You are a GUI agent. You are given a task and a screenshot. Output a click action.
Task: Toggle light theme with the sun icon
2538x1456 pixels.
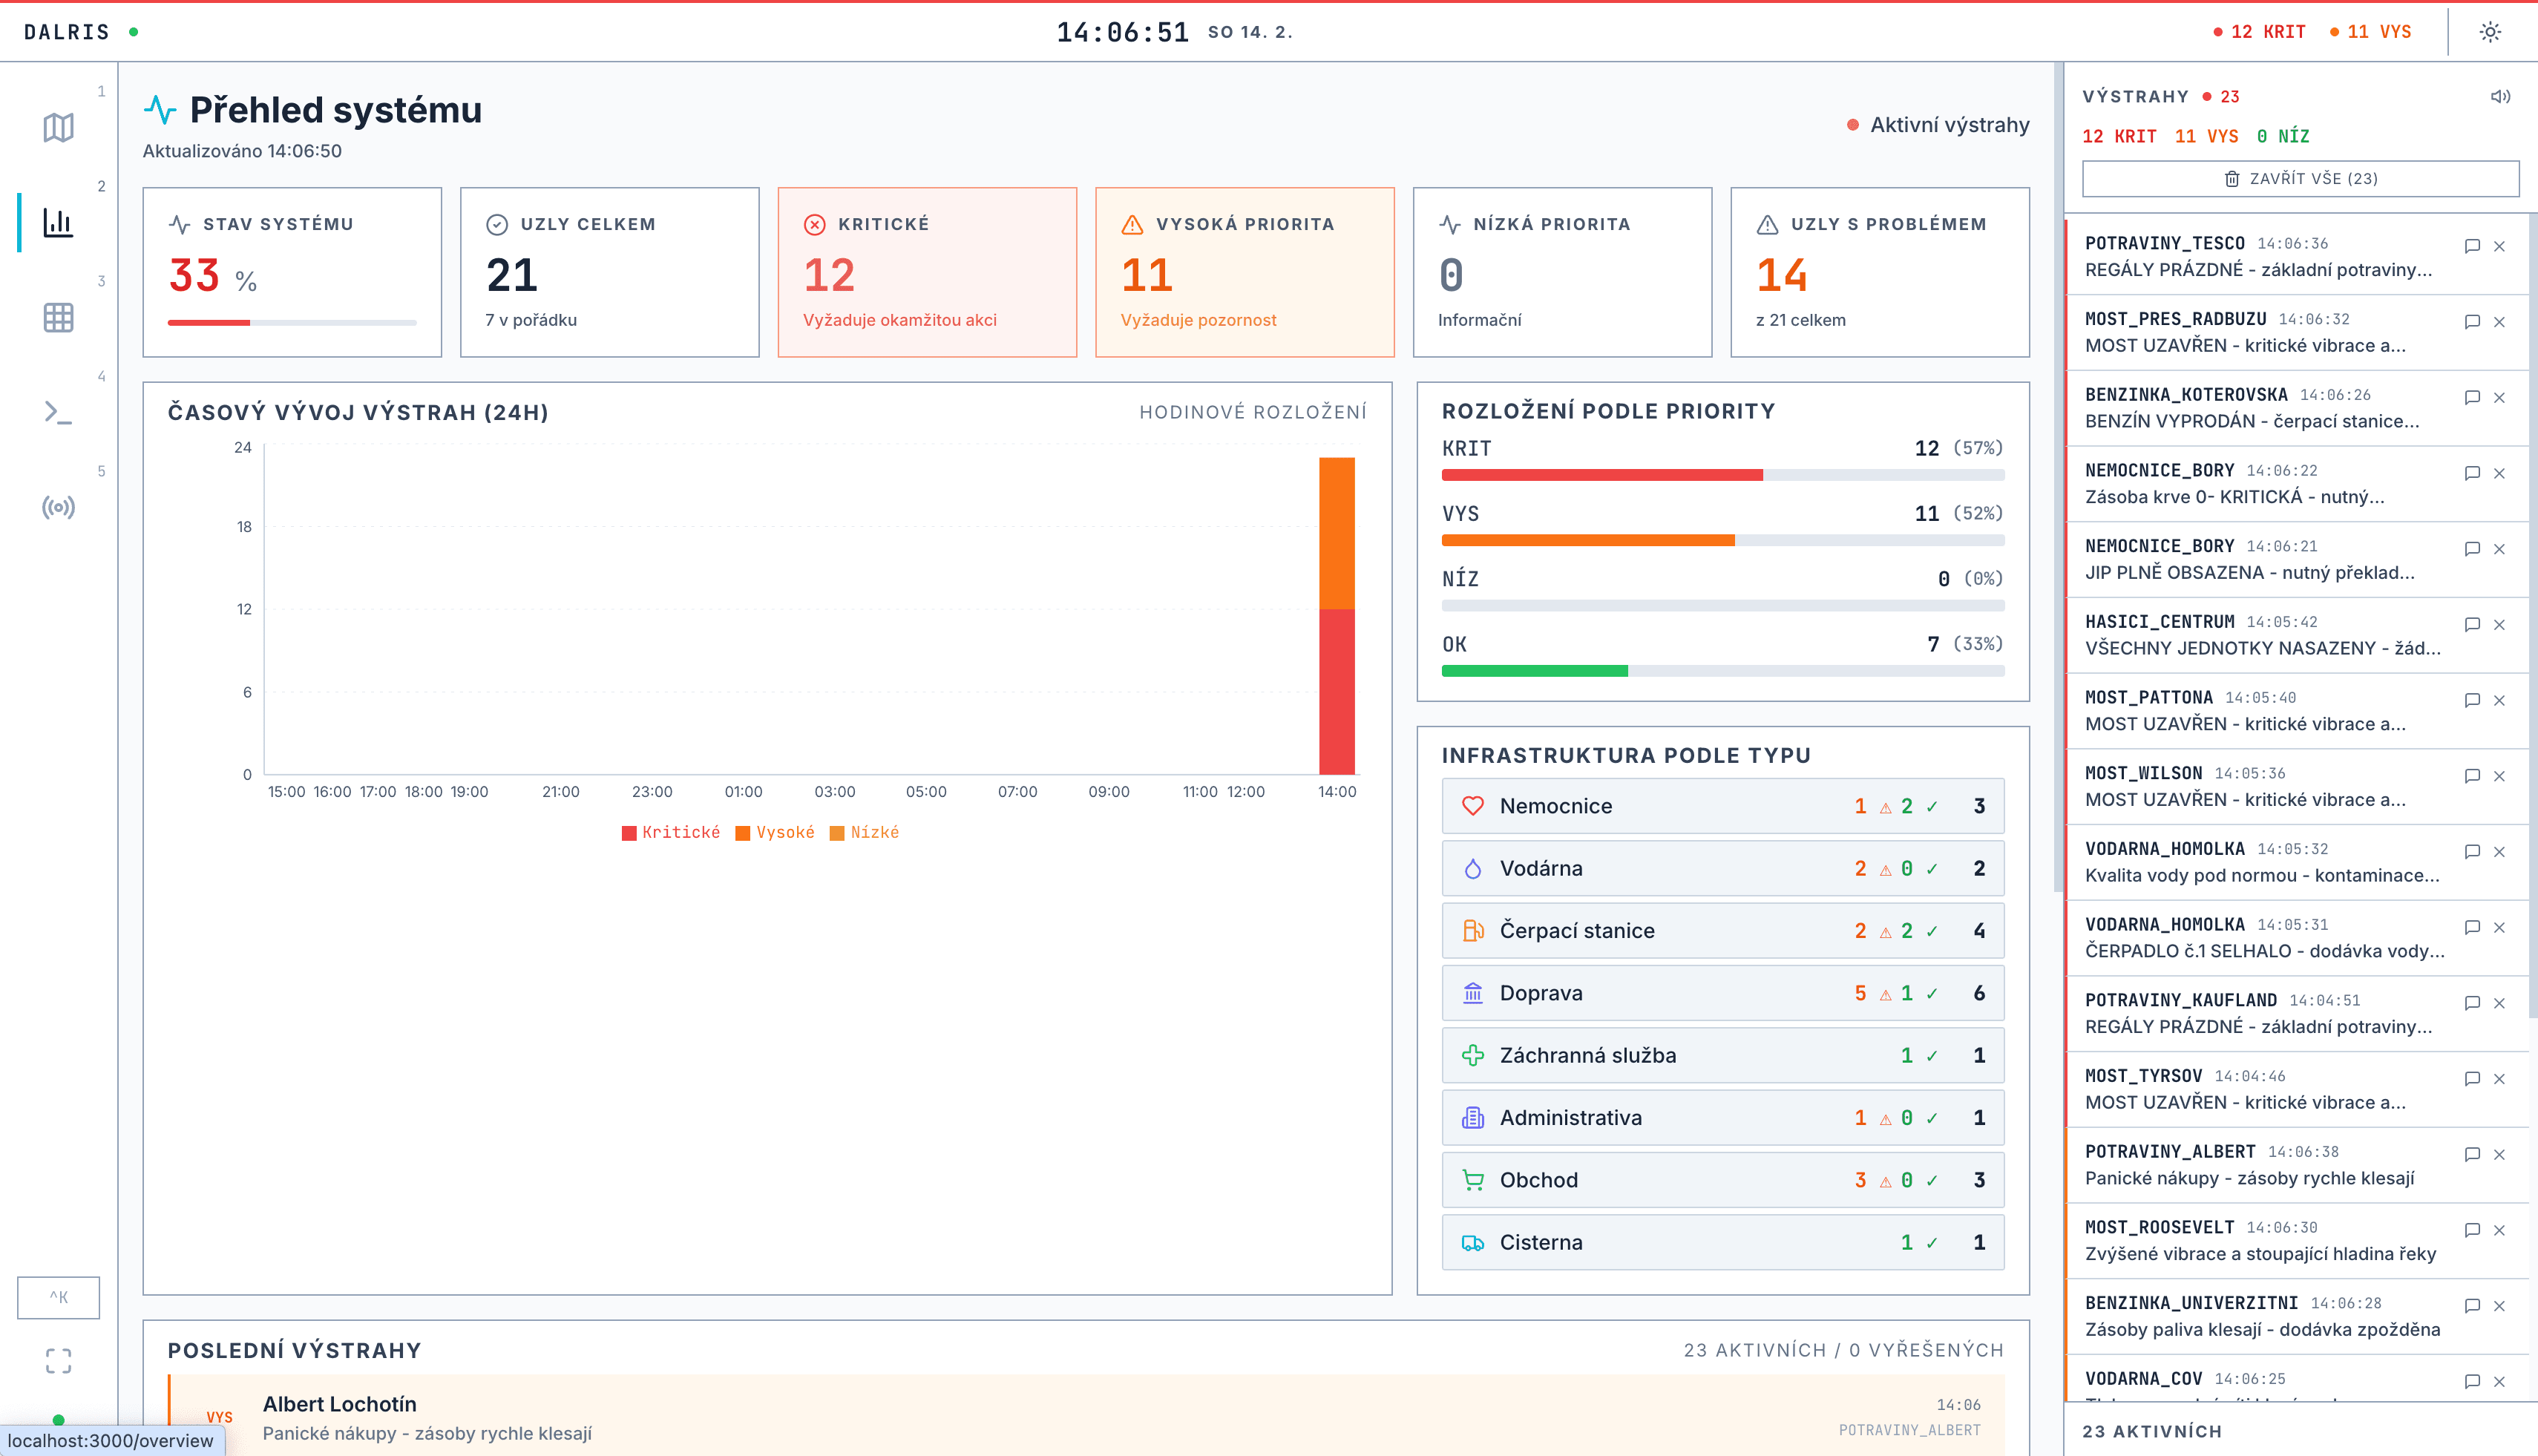pyautogui.click(x=2491, y=31)
